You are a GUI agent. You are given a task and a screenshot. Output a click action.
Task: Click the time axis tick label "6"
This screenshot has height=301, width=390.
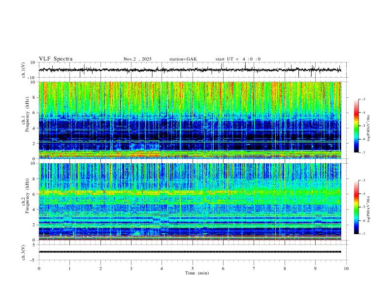click(224, 269)
